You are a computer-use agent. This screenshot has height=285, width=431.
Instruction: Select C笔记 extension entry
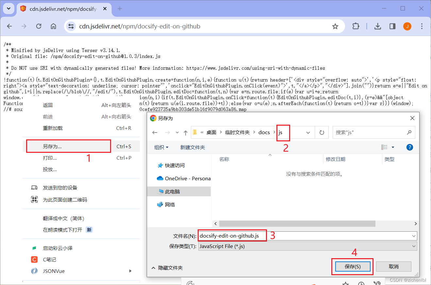[x=81, y=260]
